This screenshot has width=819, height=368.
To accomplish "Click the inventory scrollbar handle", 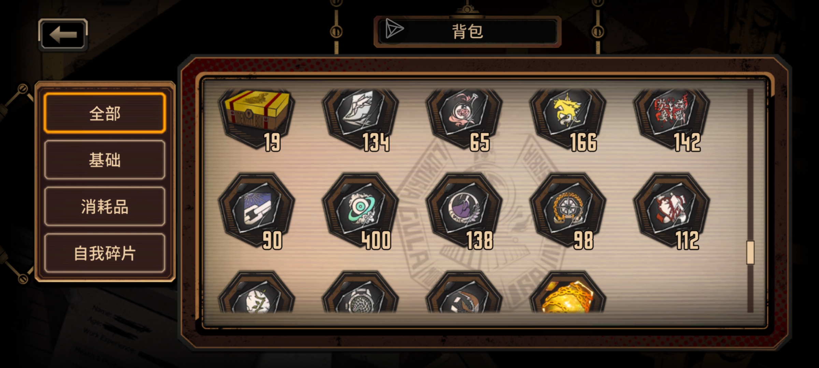I will pos(750,252).
